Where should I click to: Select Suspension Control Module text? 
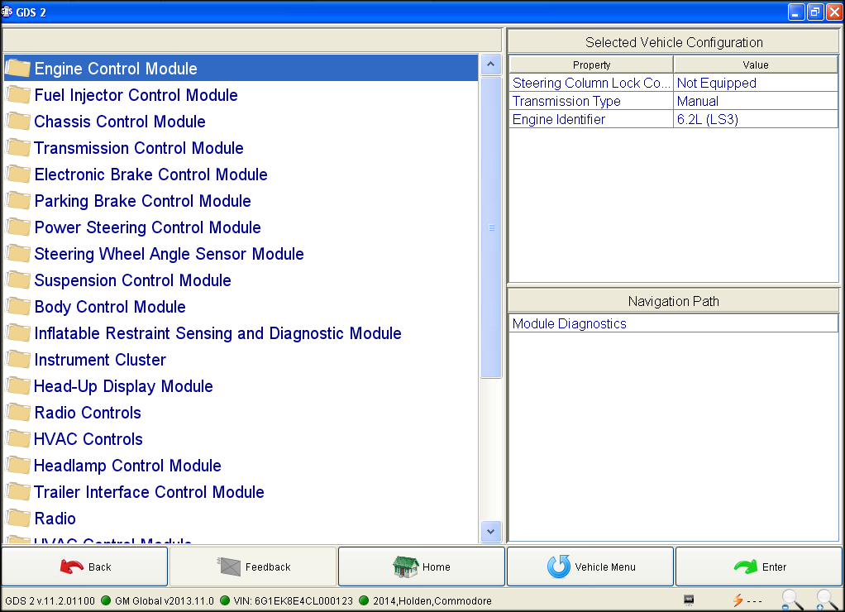coord(132,280)
